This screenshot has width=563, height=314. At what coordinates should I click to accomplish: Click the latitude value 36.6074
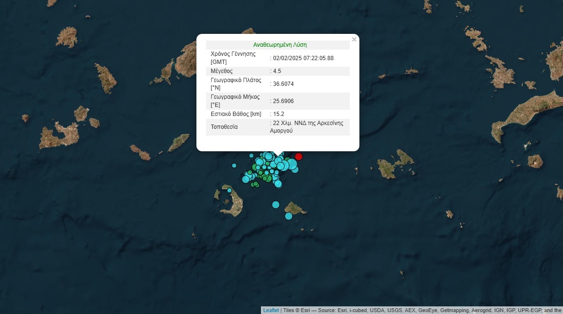pyautogui.click(x=283, y=84)
